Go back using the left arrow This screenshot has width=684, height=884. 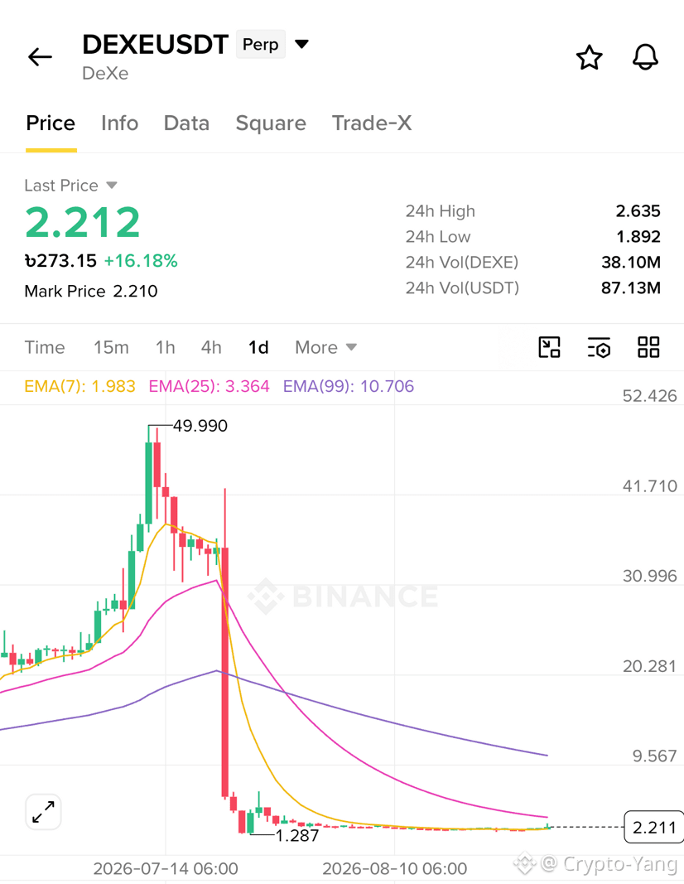coord(40,57)
